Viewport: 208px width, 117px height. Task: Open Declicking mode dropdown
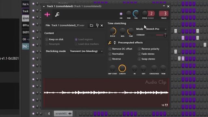point(86,51)
